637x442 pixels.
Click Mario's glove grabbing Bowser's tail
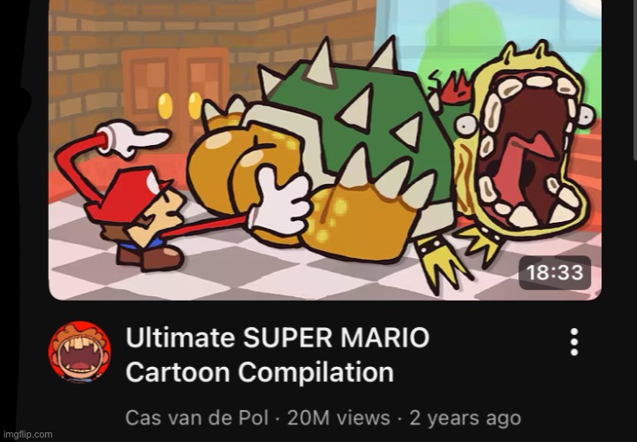pos(279,202)
